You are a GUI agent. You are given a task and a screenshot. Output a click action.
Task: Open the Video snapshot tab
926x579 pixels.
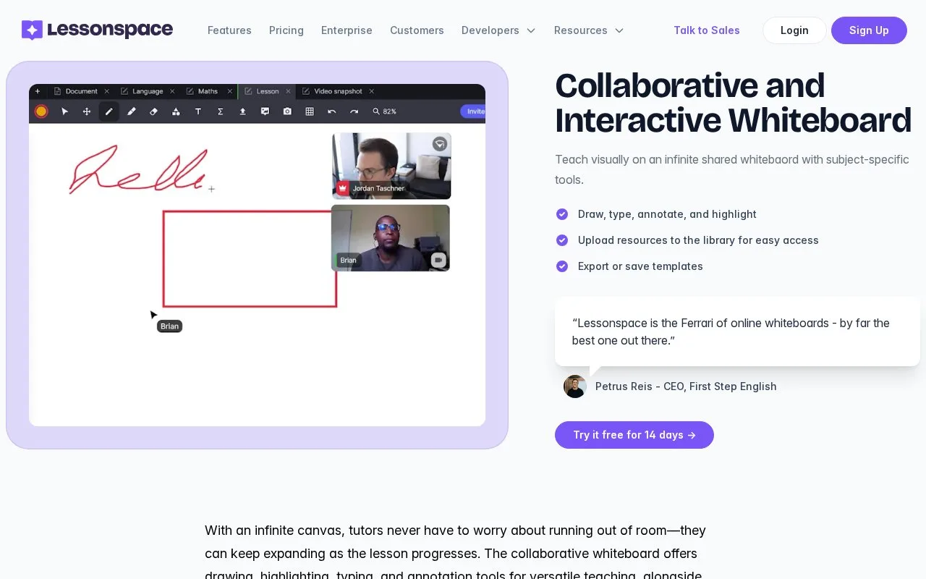[x=332, y=91]
